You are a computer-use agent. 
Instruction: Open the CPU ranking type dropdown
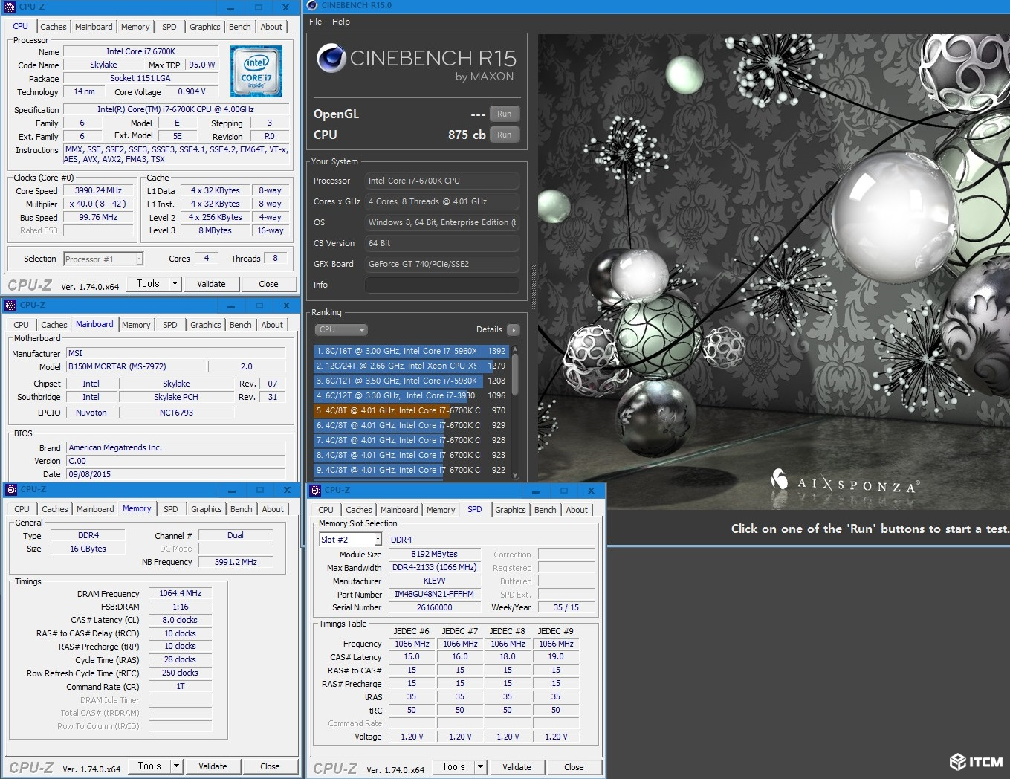click(342, 329)
